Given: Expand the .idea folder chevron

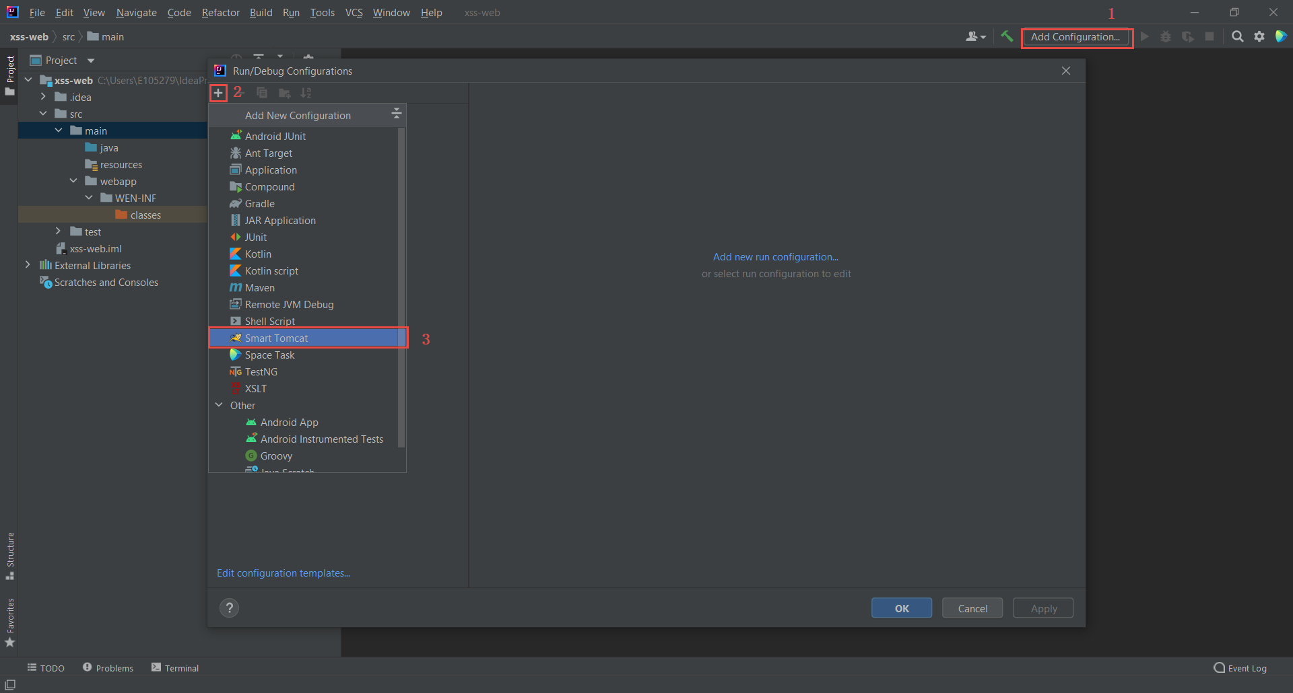Looking at the screenshot, I should click(43, 97).
